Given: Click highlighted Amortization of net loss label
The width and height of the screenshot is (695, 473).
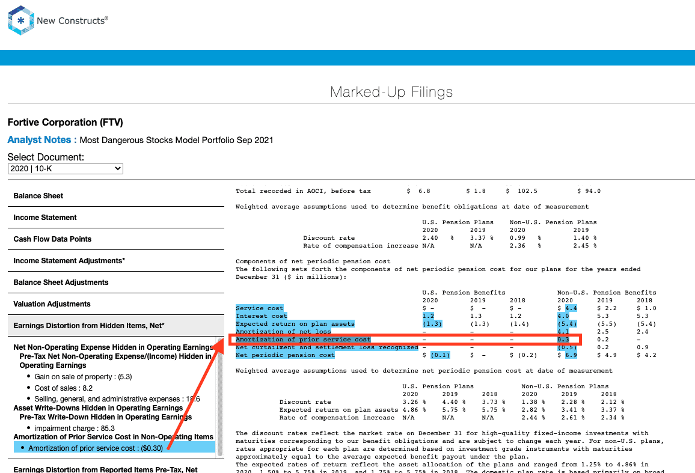Looking at the screenshot, I should [283, 332].
